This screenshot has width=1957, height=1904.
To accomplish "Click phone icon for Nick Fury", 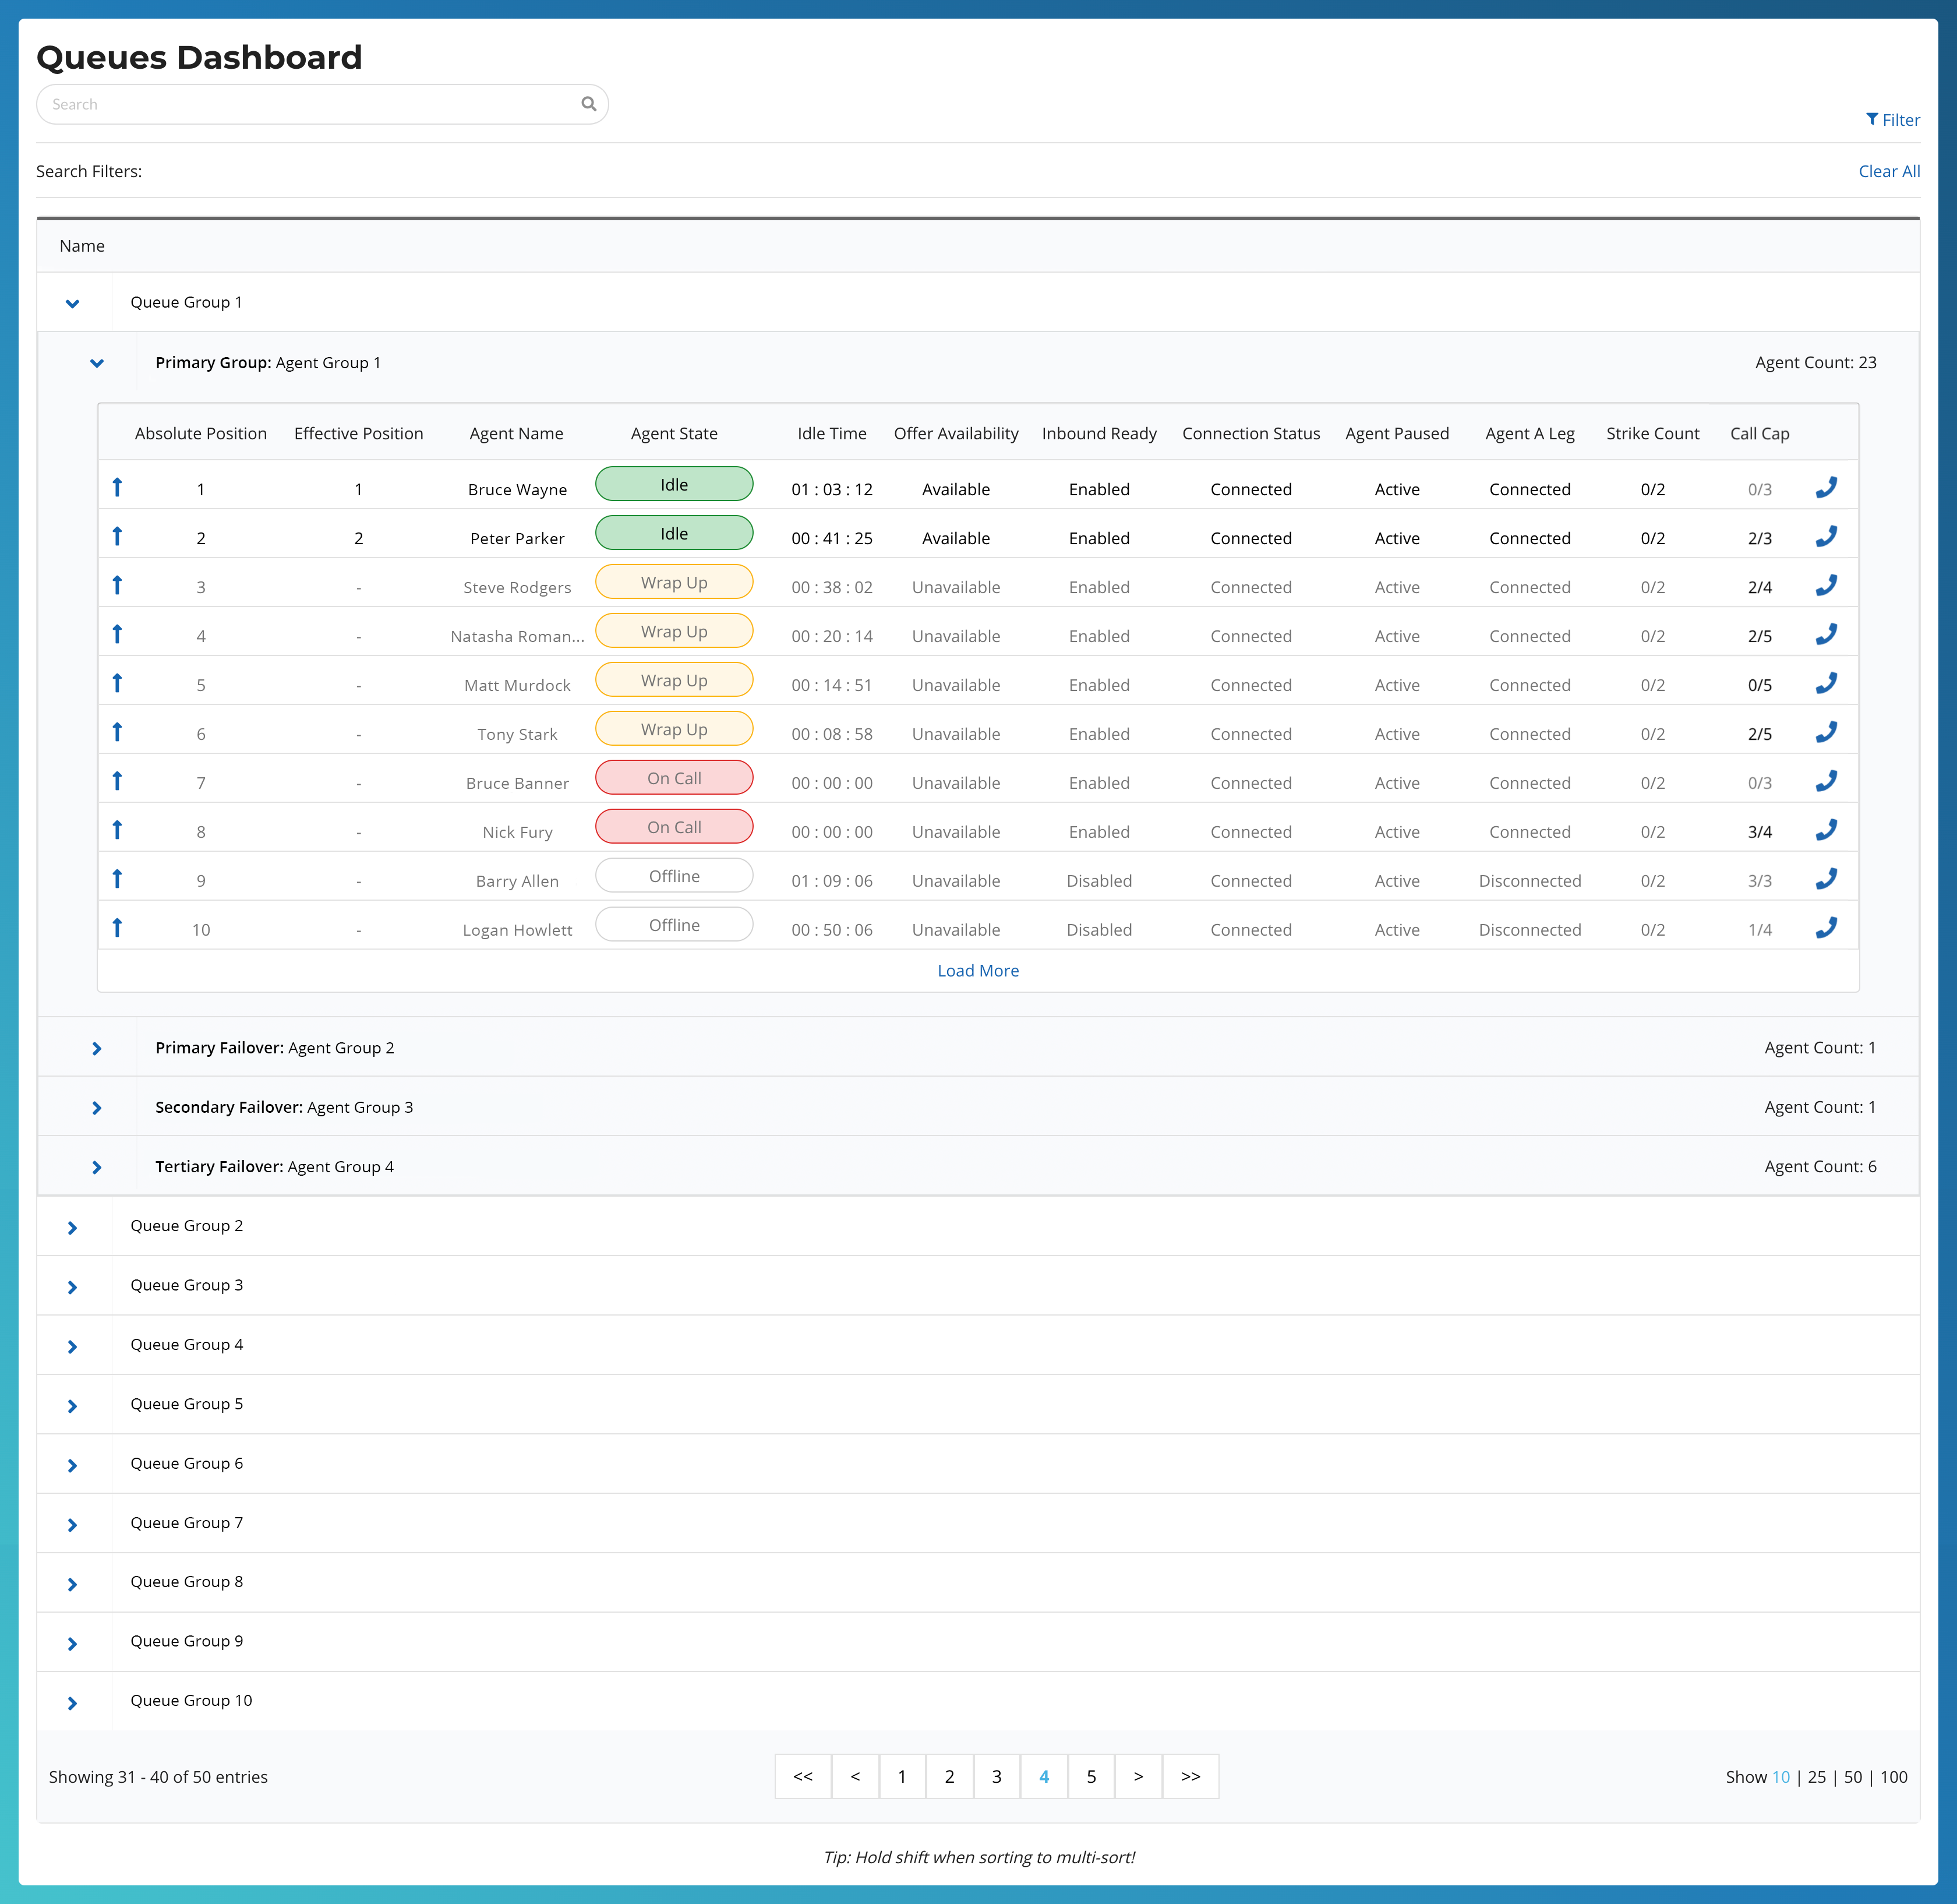I will point(1826,830).
